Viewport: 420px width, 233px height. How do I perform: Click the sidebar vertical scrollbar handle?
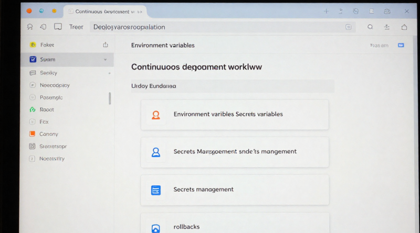(x=110, y=98)
